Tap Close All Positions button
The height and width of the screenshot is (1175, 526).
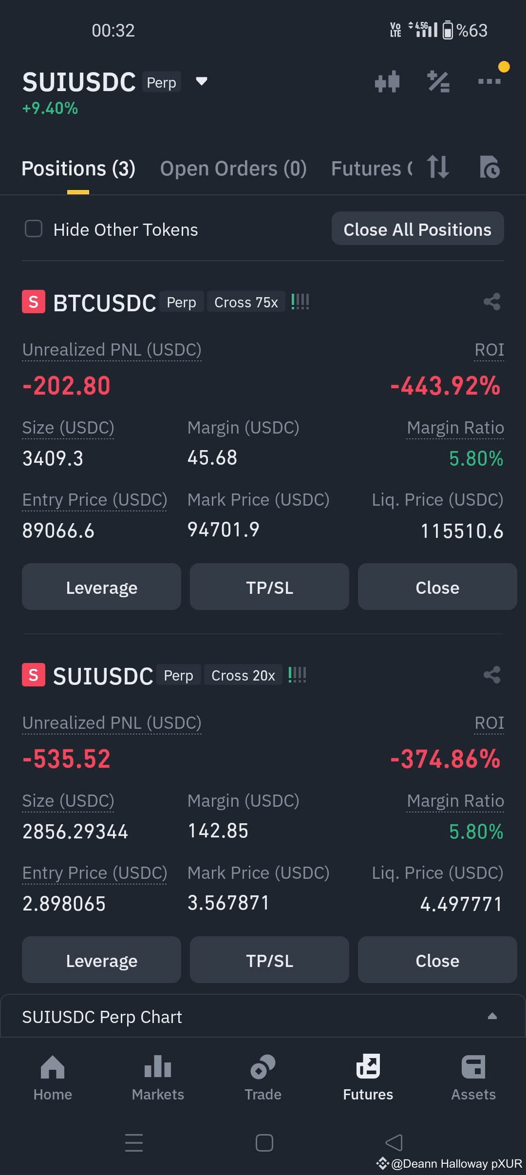(x=418, y=228)
